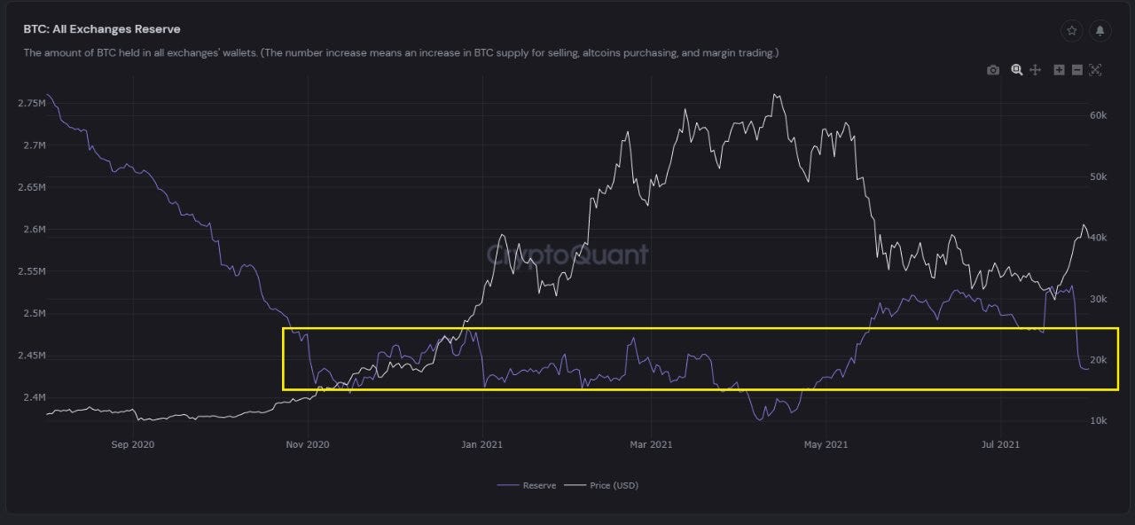Screen dimensions: 1135x525
Task: Set an alert using the bell icon
Action: click(1100, 30)
